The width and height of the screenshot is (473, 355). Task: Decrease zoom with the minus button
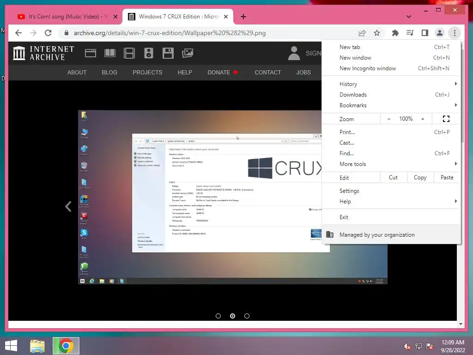(389, 119)
